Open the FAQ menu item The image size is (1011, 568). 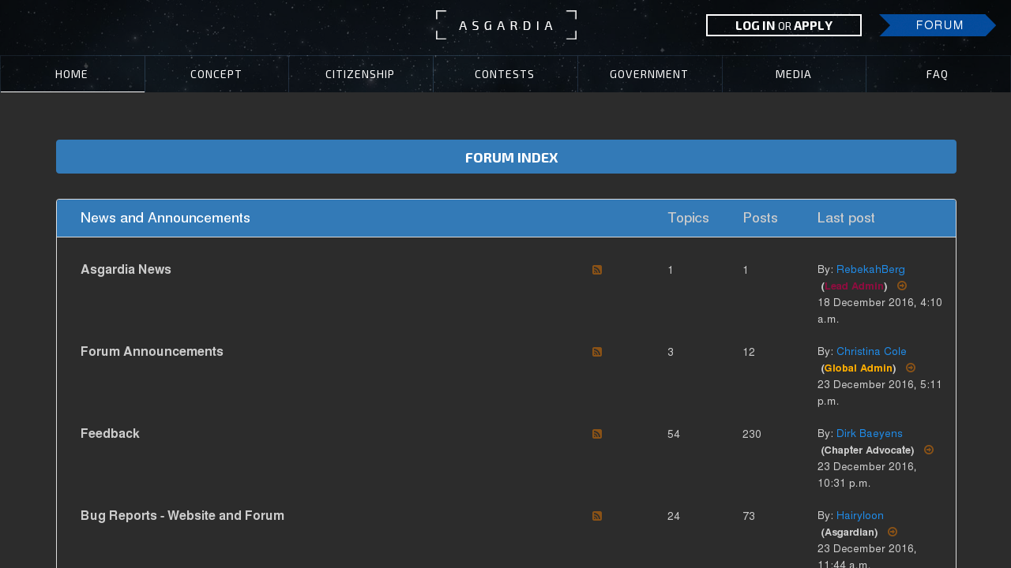938,74
